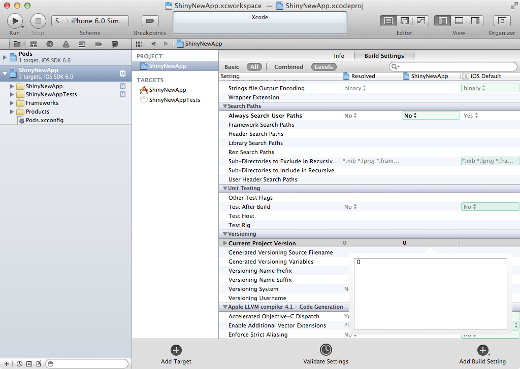520x369 pixels.
Task: Toggle the recent files filter clock icon
Action: click(20, 364)
